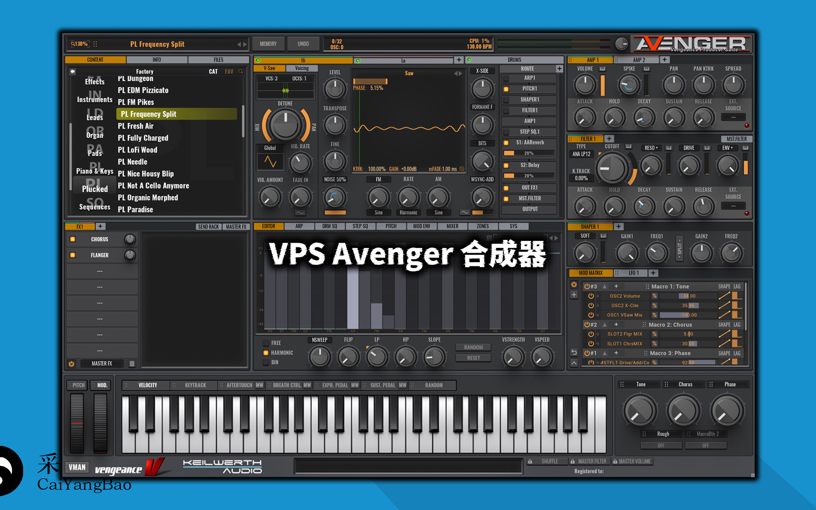This screenshot has width=816, height=510.
Task: Switch to the Voicing tab
Action: (x=302, y=68)
